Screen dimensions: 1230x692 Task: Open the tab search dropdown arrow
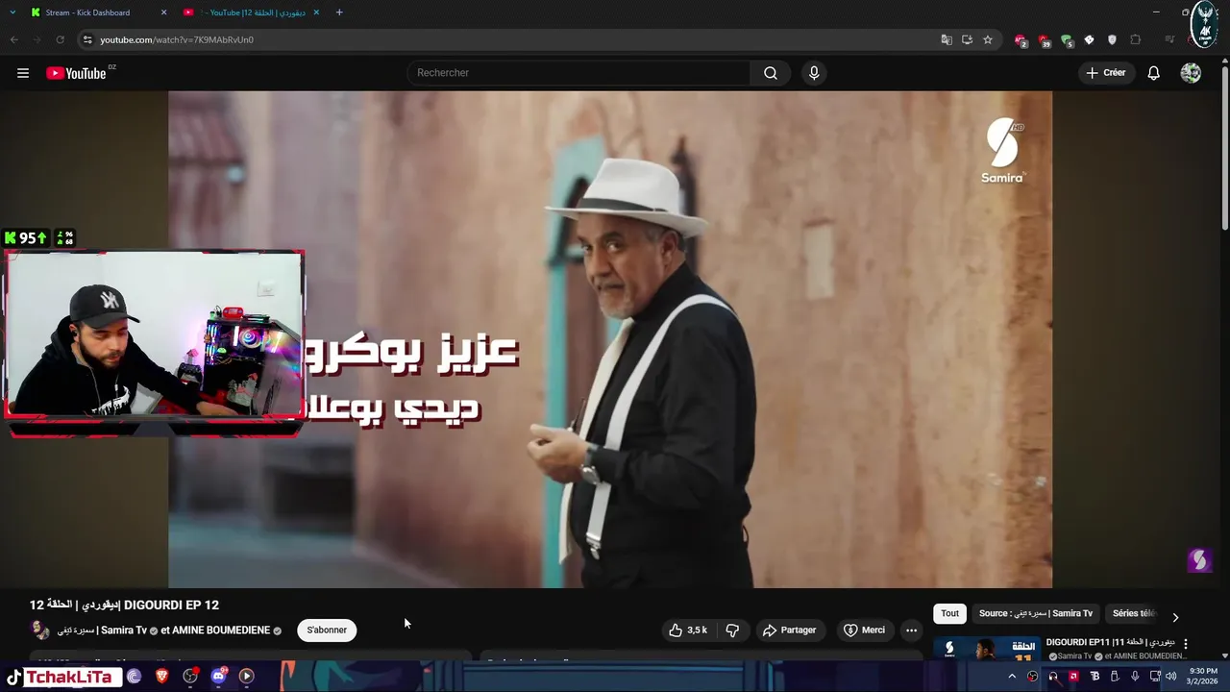pyautogui.click(x=12, y=12)
